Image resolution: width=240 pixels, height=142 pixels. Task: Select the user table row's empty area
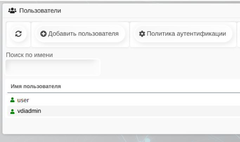(141, 100)
